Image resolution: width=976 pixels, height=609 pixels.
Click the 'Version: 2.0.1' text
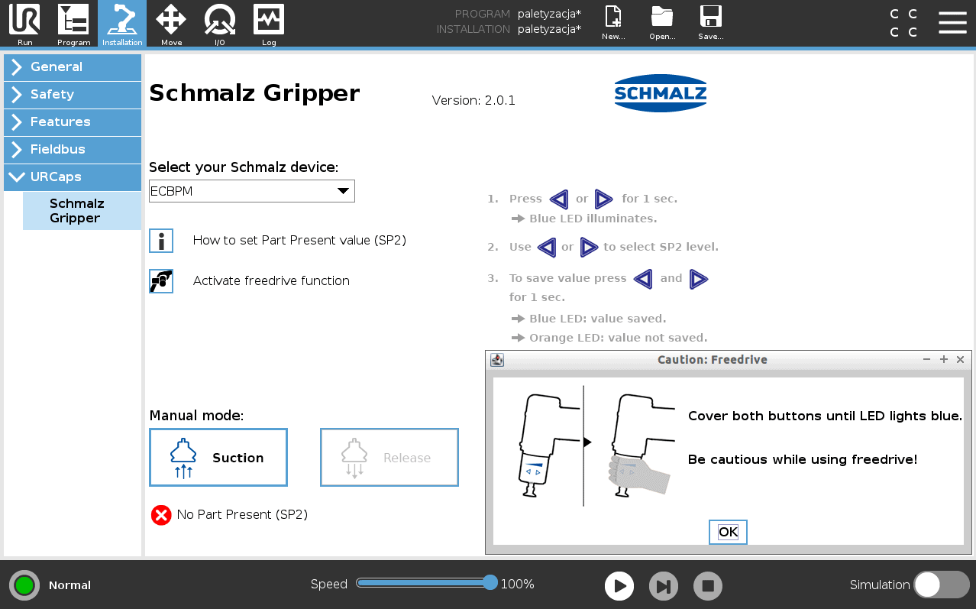click(473, 100)
